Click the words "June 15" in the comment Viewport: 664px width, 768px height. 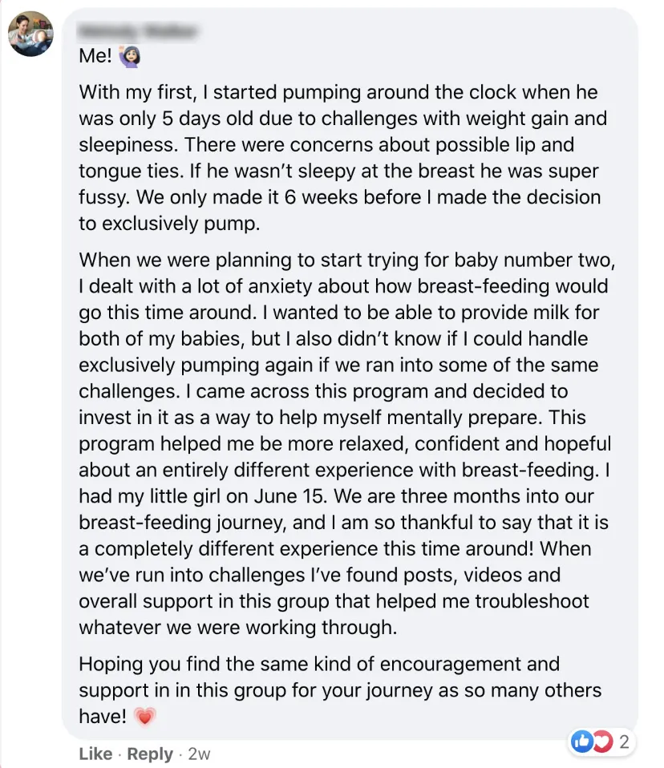290,496
